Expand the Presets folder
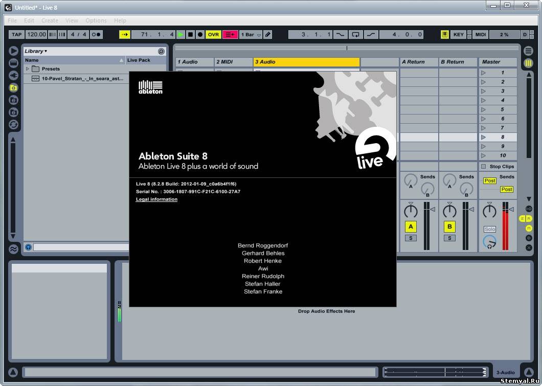This screenshot has height=386, width=542. (27, 69)
